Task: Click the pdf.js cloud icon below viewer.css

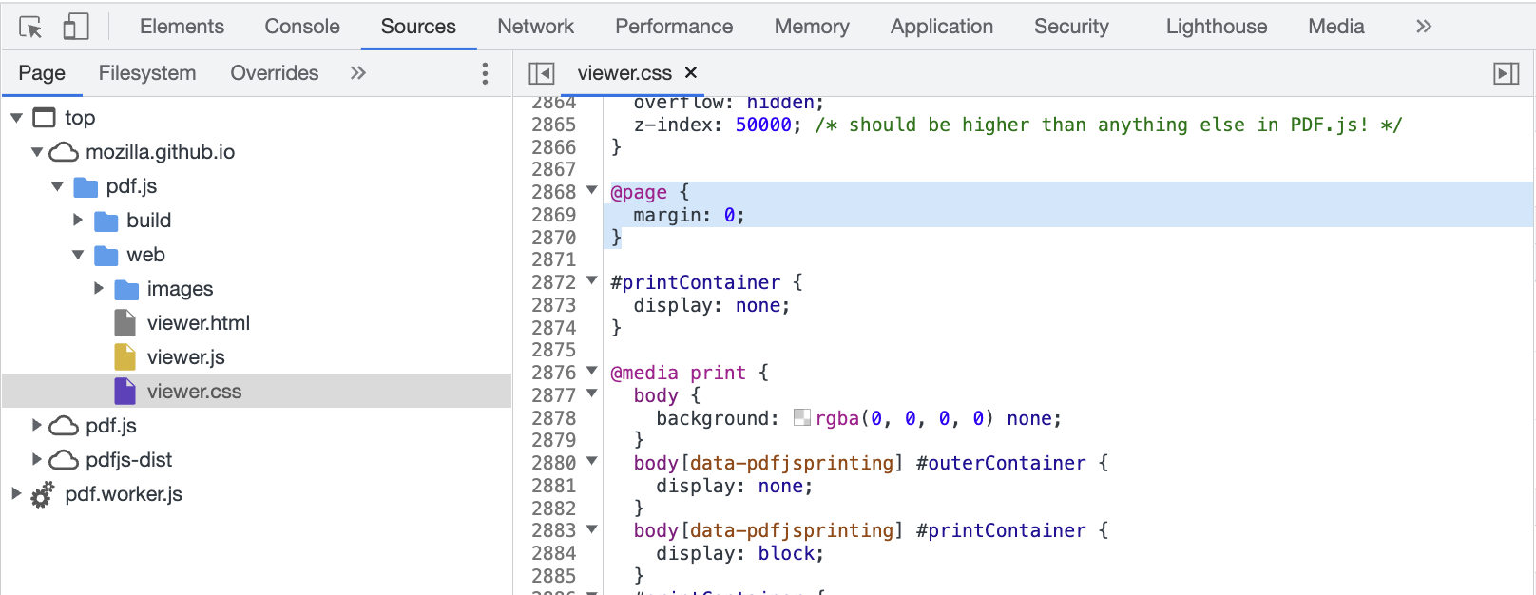Action: pyautogui.click(x=64, y=426)
